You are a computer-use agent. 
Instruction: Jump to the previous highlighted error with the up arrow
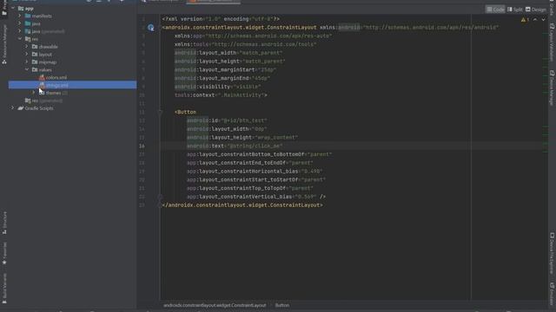535,20
